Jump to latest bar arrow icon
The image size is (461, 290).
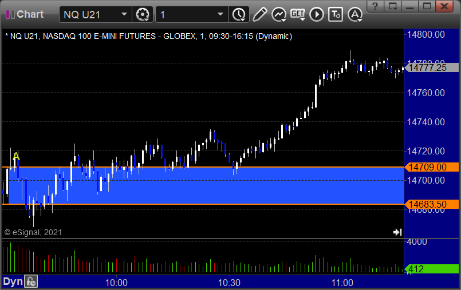click(x=397, y=232)
